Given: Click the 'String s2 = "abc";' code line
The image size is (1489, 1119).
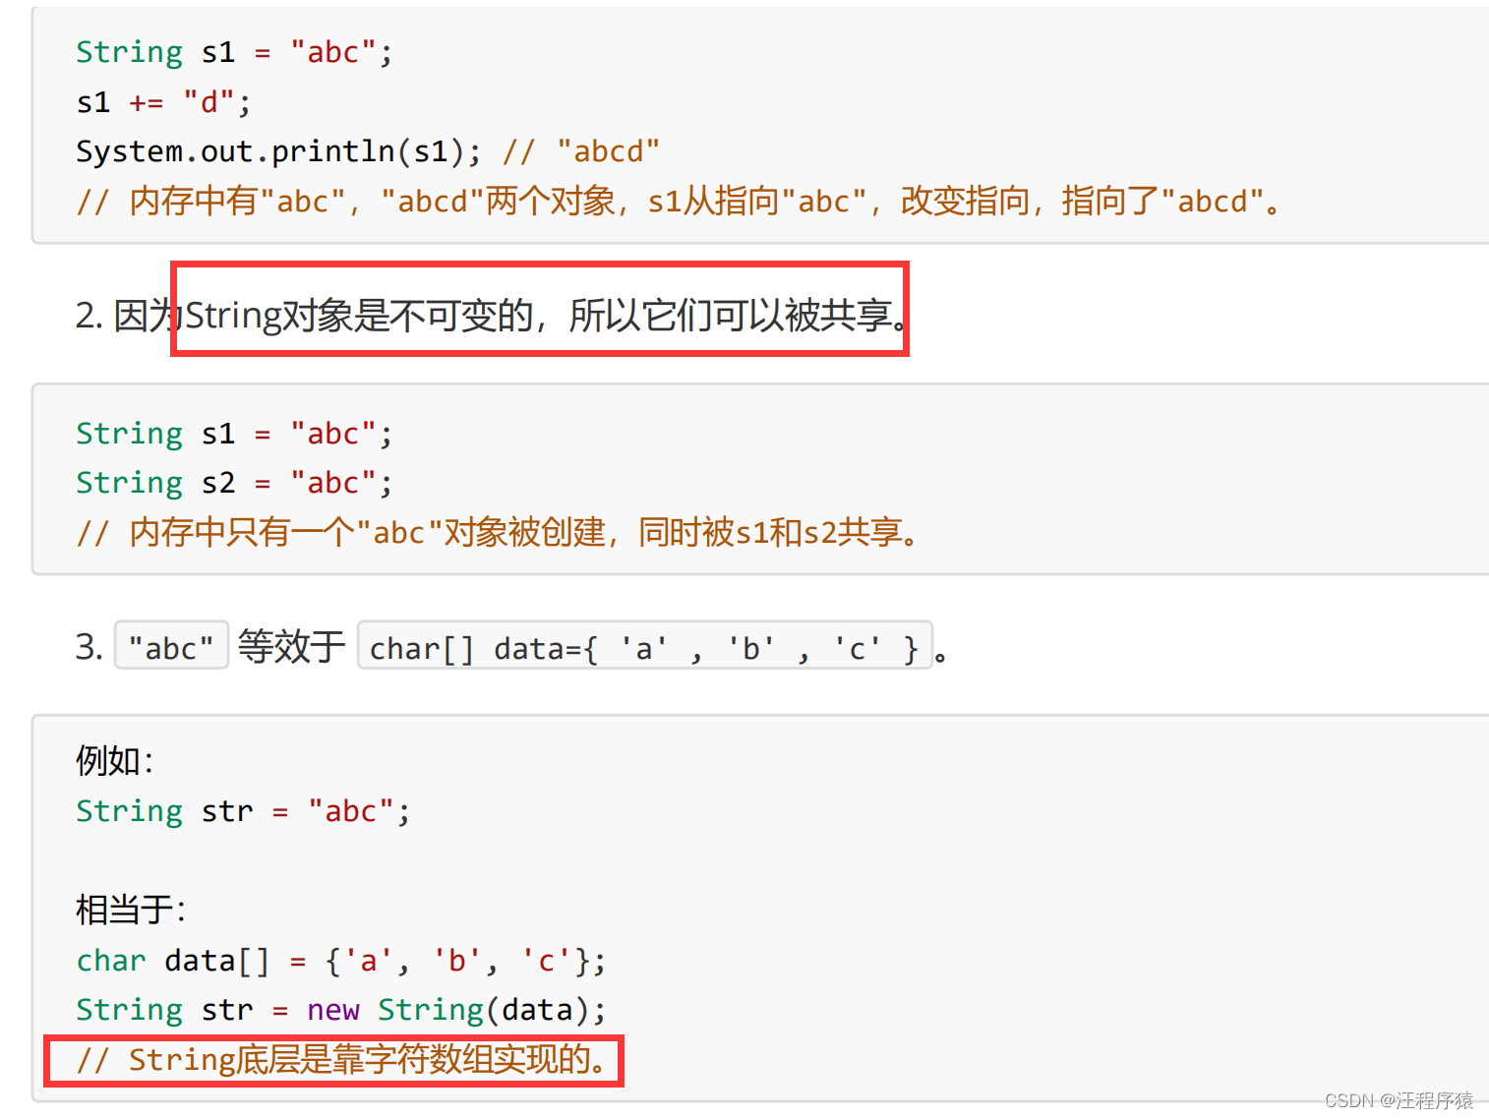Looking at the screenshot, I should (234, 483).
